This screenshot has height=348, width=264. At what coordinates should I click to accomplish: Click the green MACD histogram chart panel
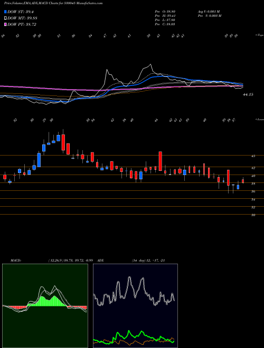point(45,306)
